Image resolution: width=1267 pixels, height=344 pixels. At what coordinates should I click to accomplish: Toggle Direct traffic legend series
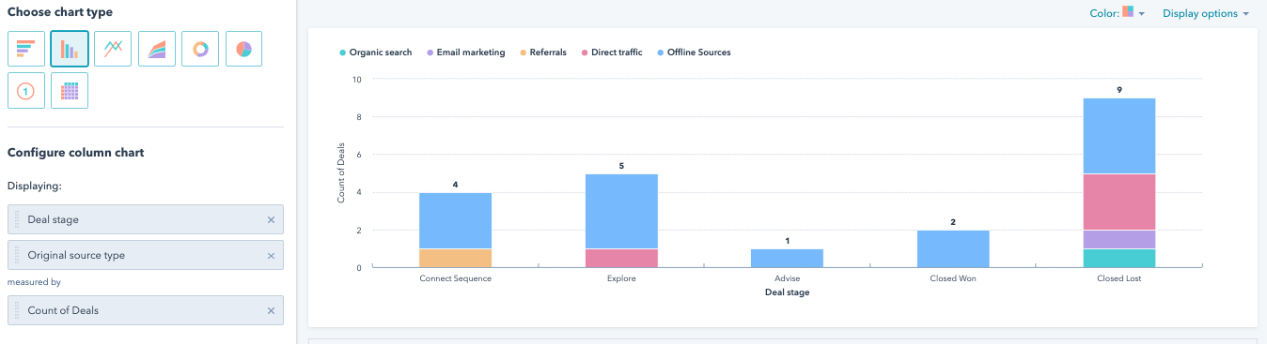tap(611, 52)
